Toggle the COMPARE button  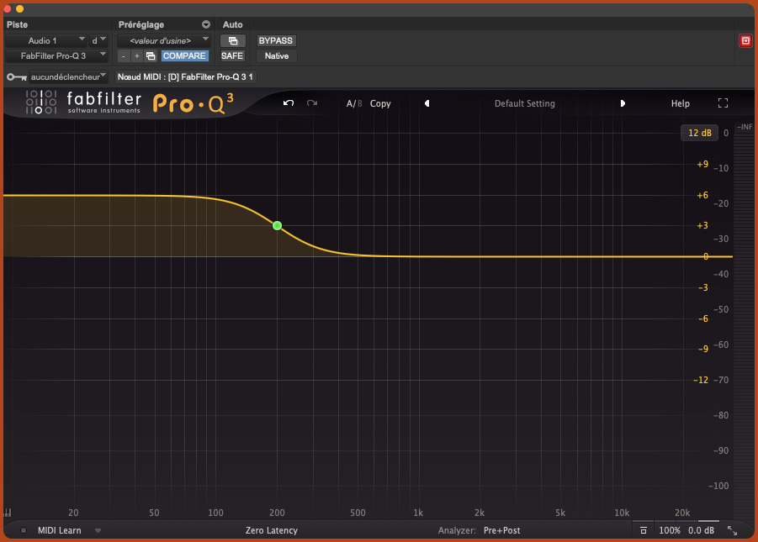[x=184, y=55]
